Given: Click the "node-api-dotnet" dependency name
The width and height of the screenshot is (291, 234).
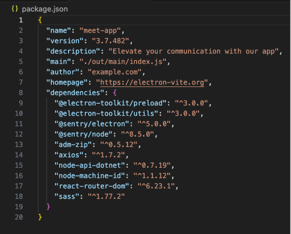Looking at the screenshot, I should [90, 165].
